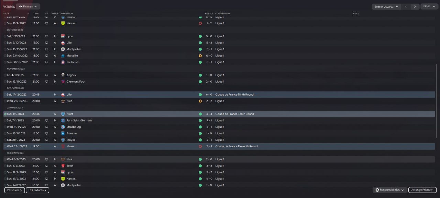Click the Paris Saint-Germain club badge
The width and height of the screenshot is (440, 198).
[x=63, y=121]
